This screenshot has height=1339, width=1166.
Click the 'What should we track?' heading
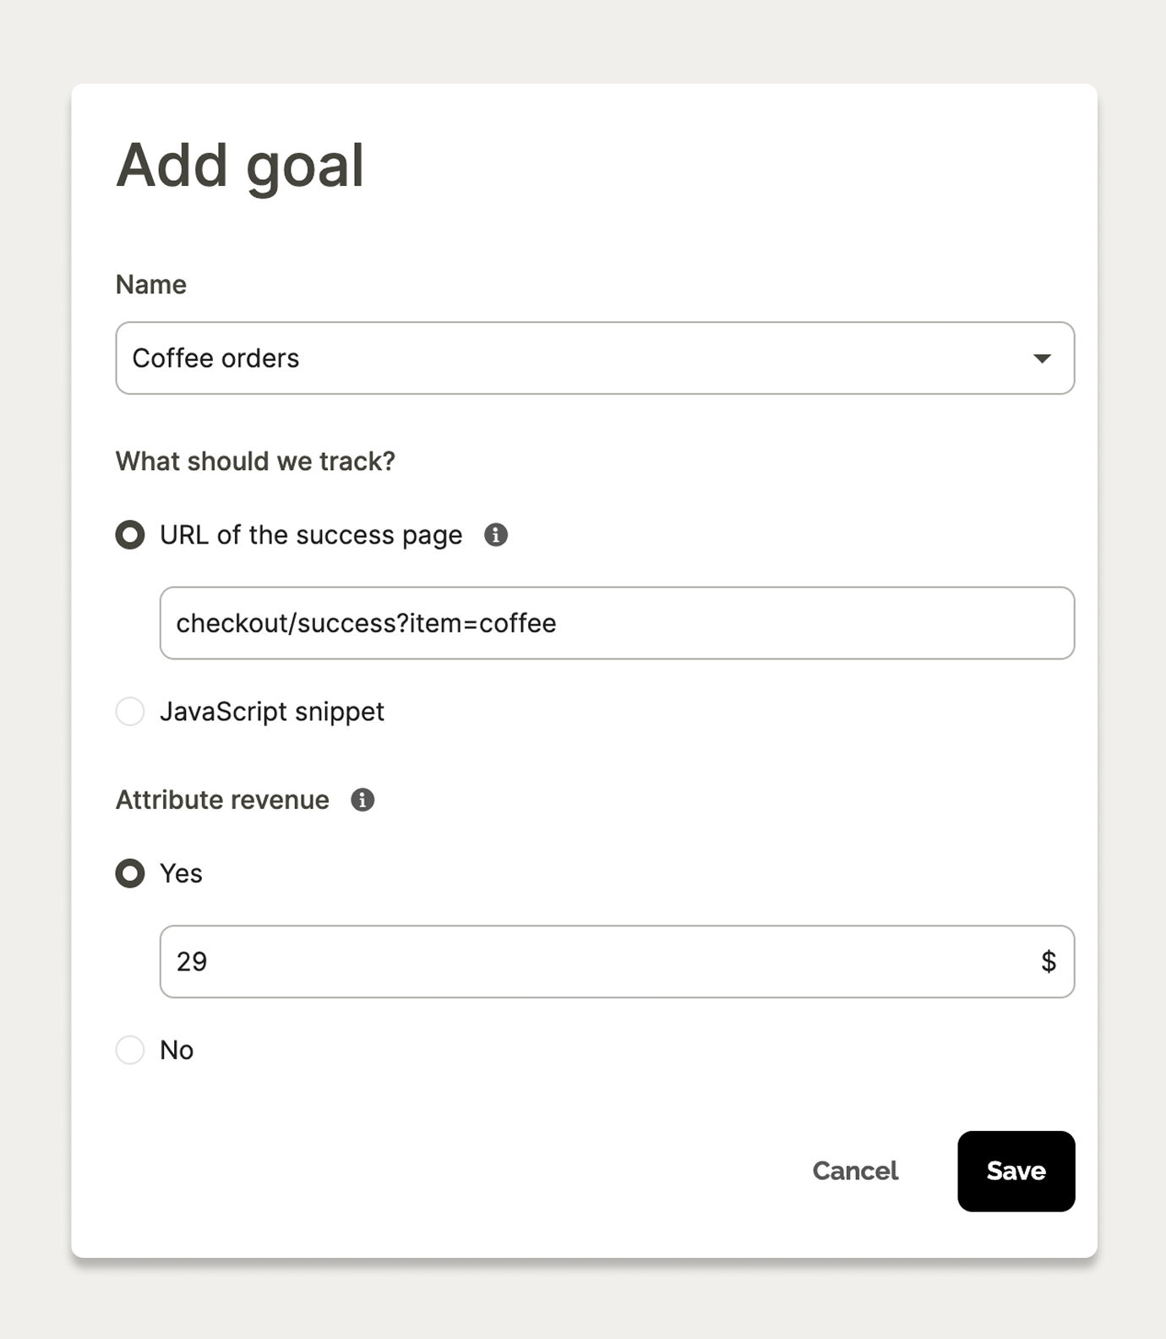point(255,462)
